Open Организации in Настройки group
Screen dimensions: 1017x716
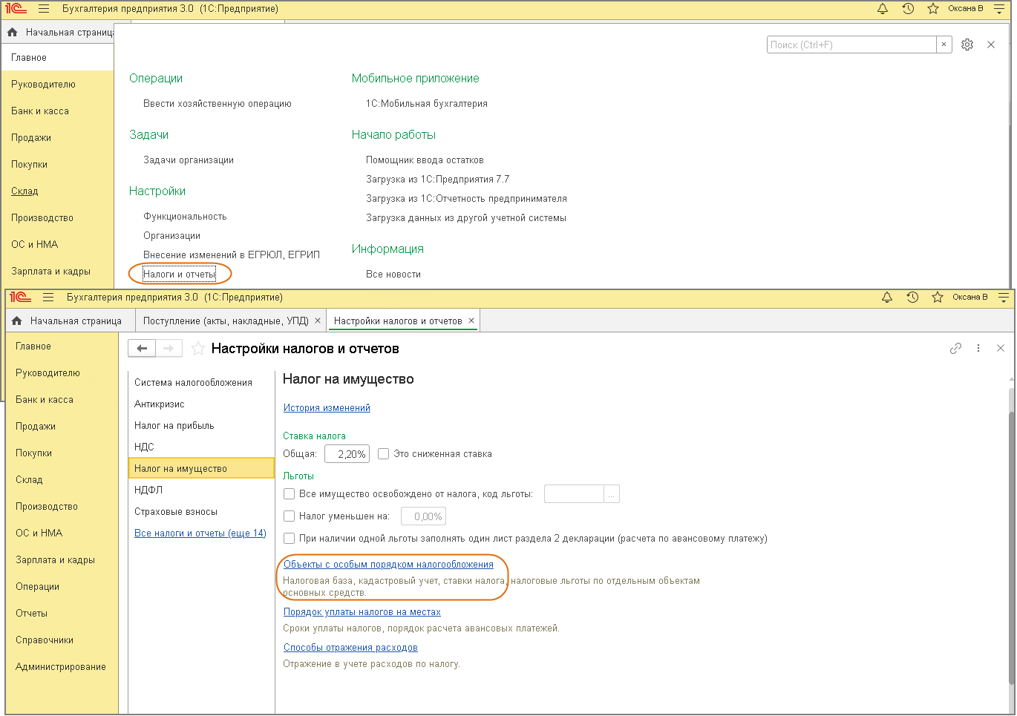click(171, 235)
